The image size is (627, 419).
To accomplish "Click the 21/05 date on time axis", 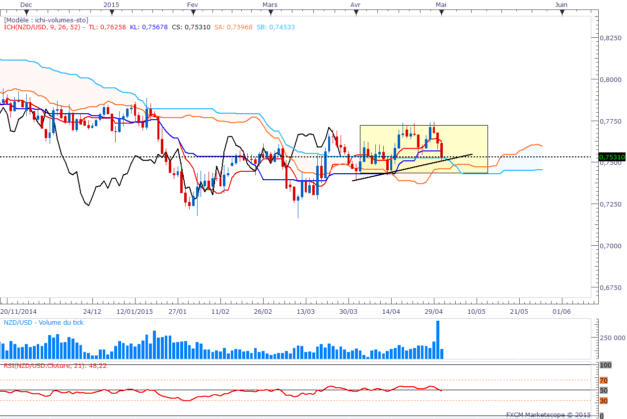I will (x=519, y=311).
